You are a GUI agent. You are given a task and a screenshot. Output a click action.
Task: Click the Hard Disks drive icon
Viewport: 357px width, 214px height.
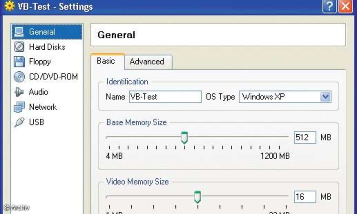click(x=19, y=47)
